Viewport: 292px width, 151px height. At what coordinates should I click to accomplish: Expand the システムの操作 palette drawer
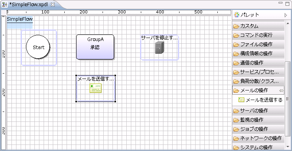(258, 147)
